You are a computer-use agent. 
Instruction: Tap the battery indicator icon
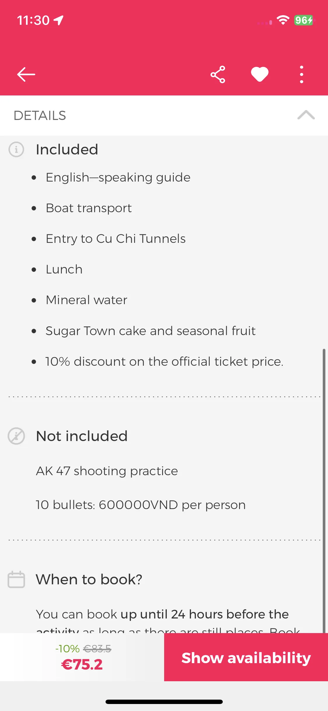tap(304, 20)
